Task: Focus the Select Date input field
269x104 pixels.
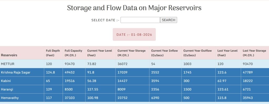Action: pos(140,20)
